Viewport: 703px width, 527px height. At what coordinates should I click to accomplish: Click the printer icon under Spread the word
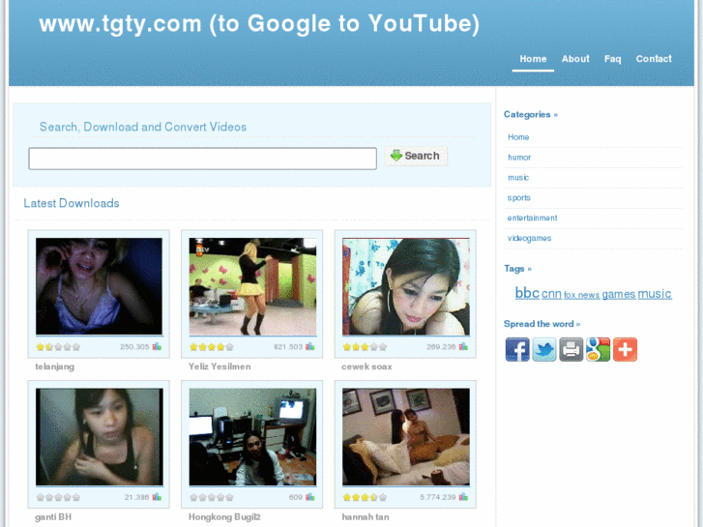[571, 349]
